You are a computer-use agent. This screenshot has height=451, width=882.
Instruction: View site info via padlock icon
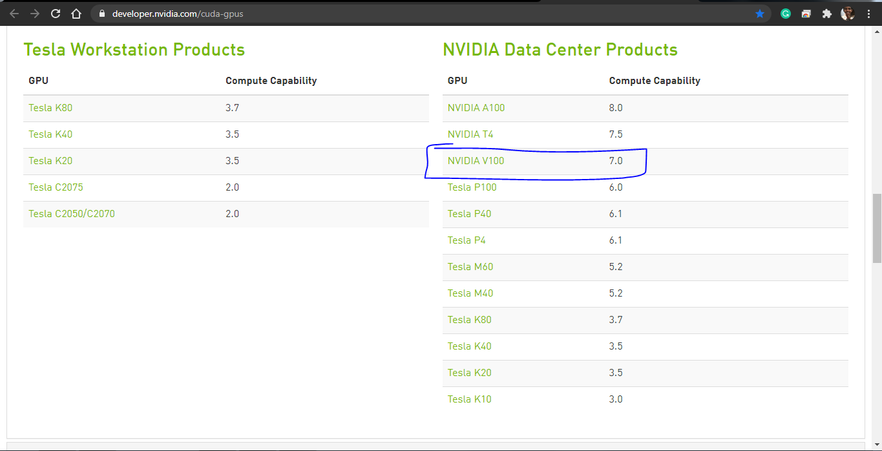point(101,14)
